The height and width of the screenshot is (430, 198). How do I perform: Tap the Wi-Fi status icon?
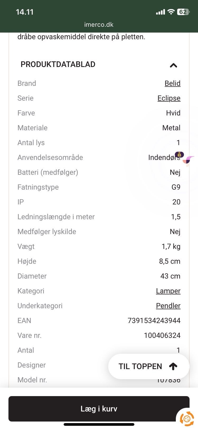[x=171, y=12]
